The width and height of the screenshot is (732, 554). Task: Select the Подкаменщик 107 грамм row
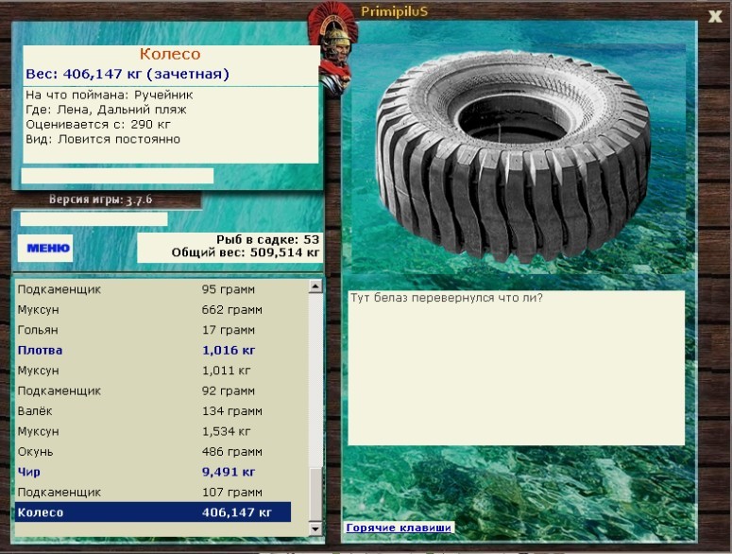[153, 492]
